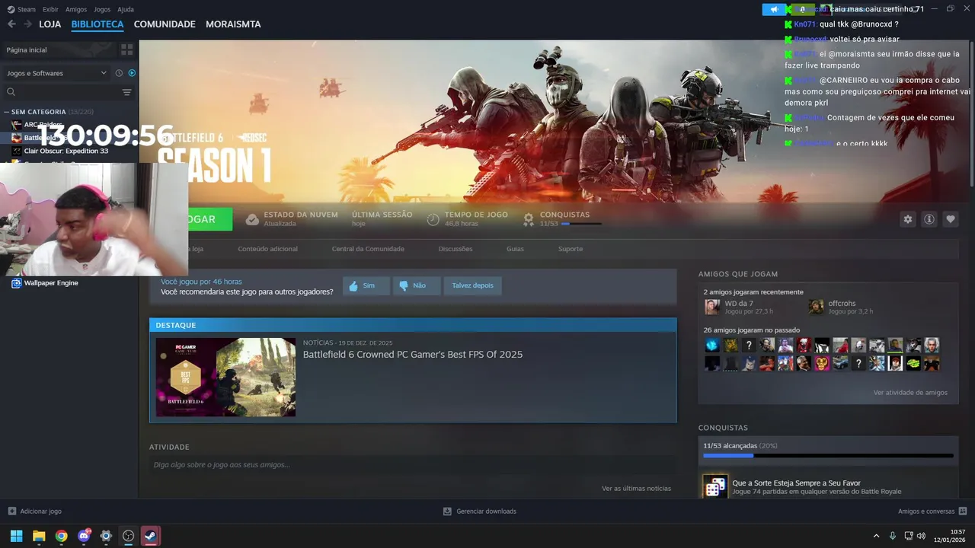Viewport: 975px width, 548px height.
Task: Type in Diga algo sobre o jogo field
Action: tap(411, 465)
